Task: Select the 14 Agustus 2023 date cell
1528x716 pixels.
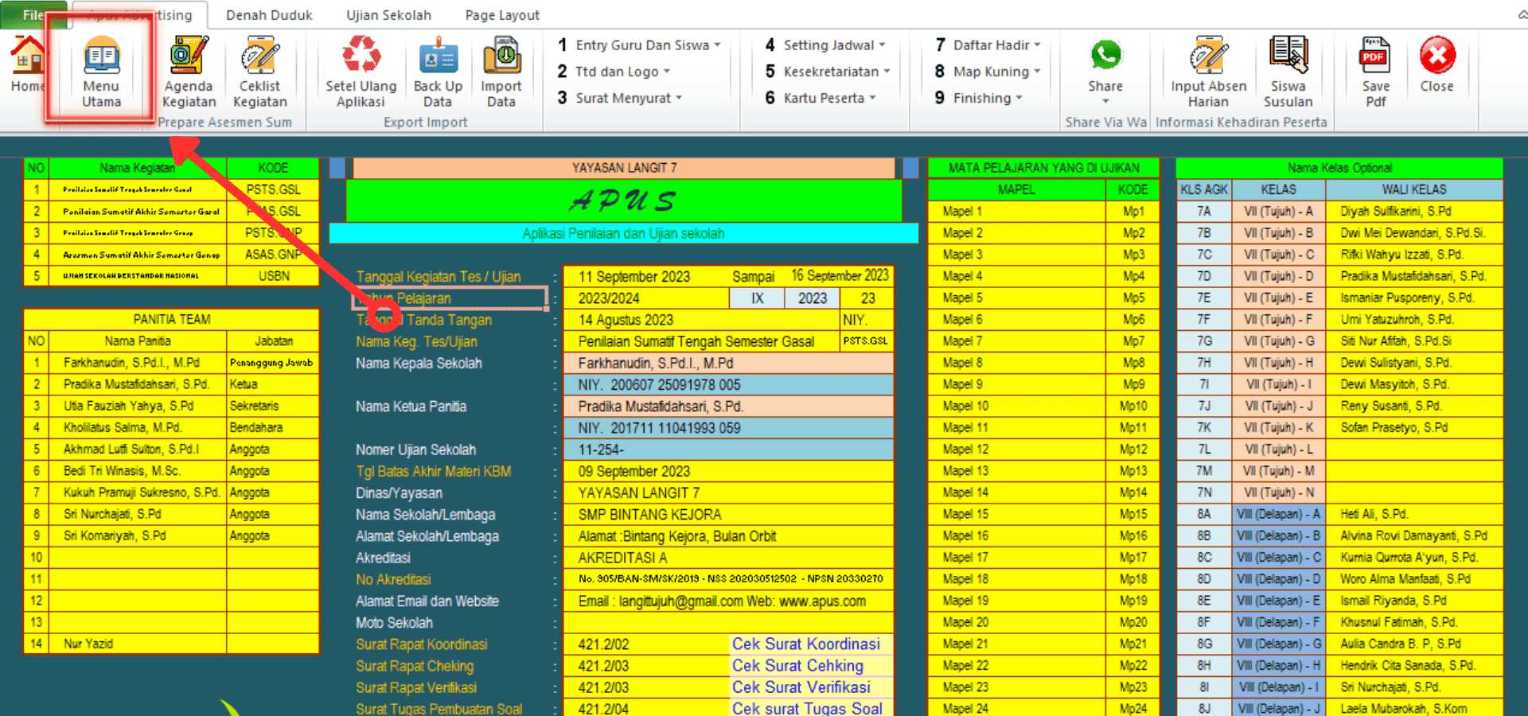Action: (x=702, y=320)
